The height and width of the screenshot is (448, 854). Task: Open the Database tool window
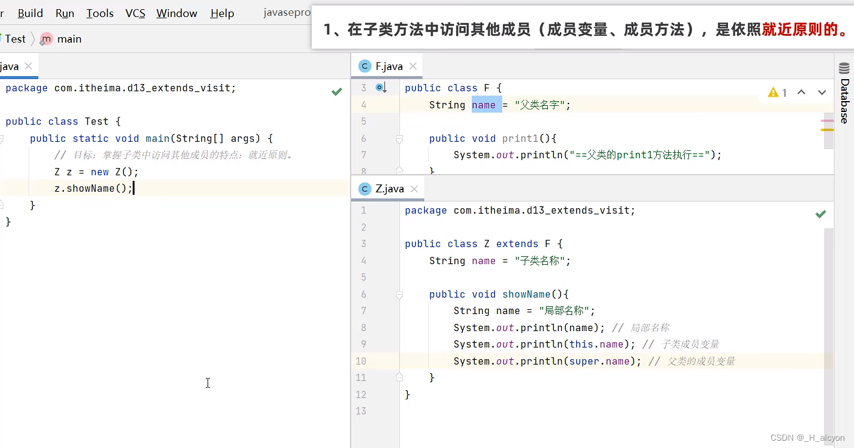(844, 93)
